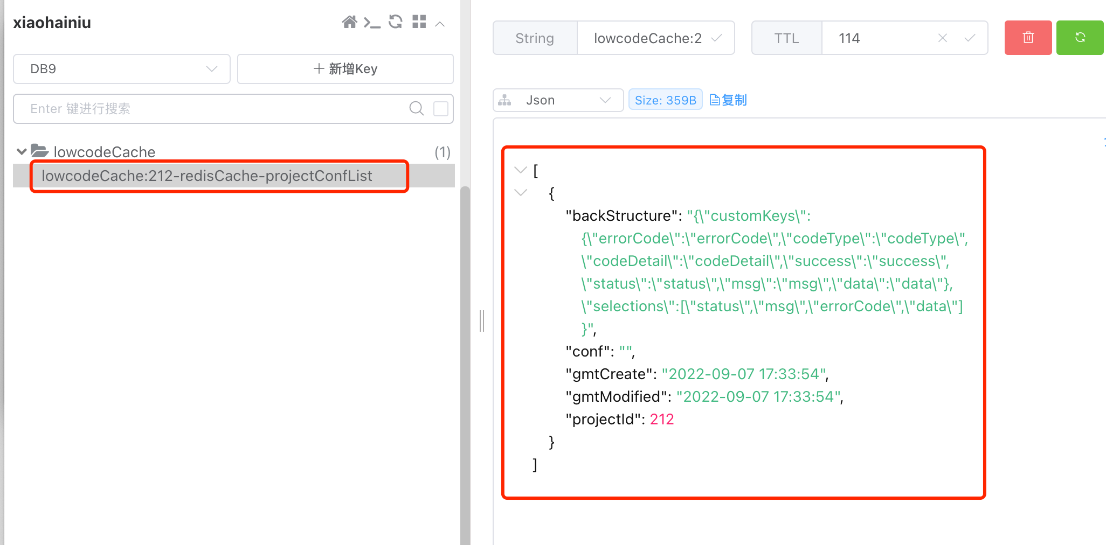Select the lowcodeCache folder

coord(104,152)
